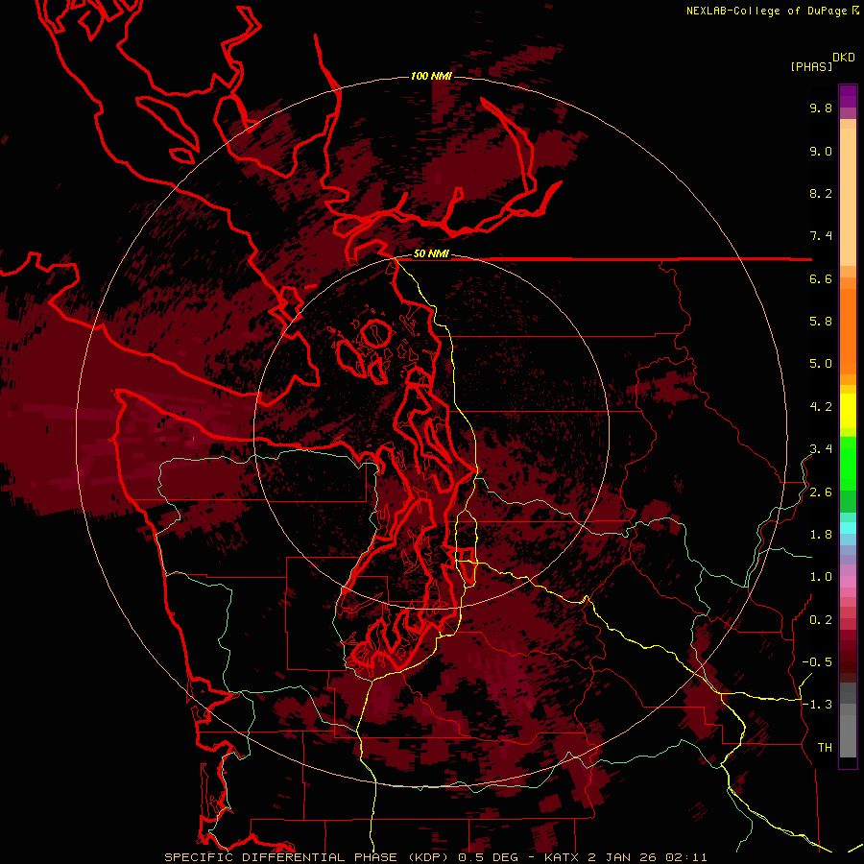Pick the bright yellow color bar segment

tap(848, 411)
